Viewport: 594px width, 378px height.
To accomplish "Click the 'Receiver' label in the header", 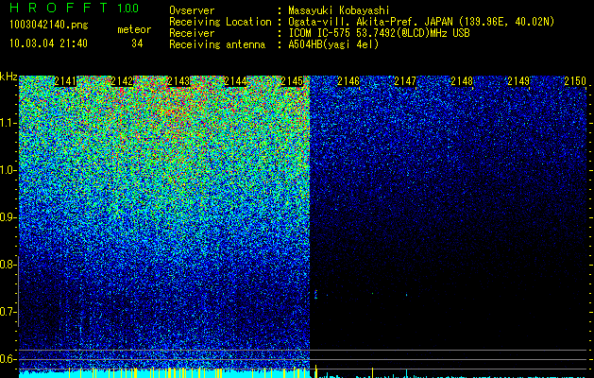I will 192,33.
